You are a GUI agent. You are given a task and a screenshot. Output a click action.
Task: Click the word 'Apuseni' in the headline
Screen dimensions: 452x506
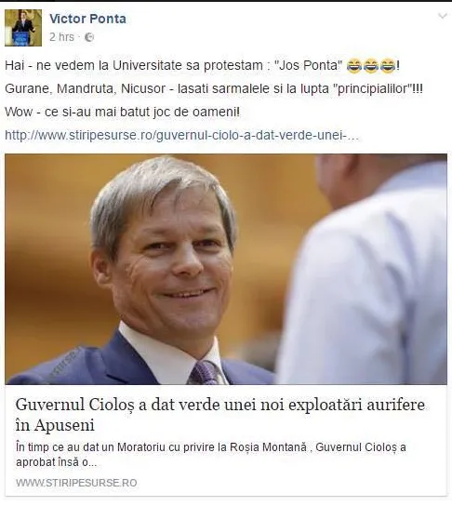[64, 425]
